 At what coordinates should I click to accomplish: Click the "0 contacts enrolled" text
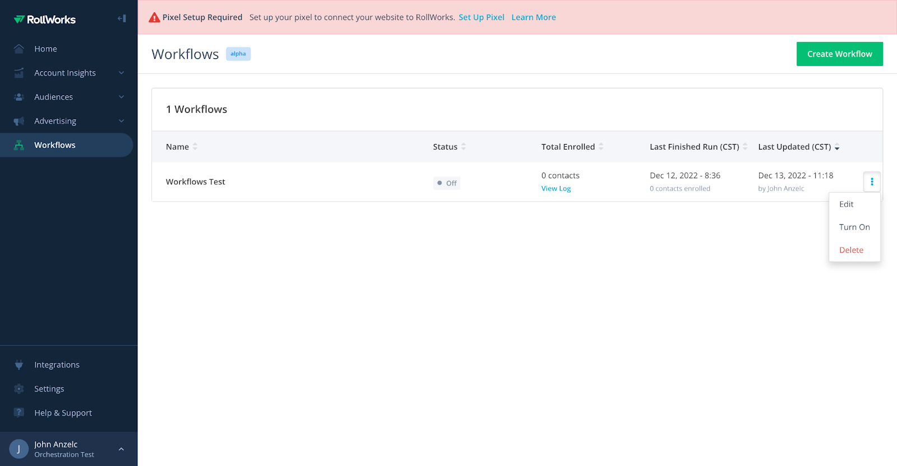click(680, 189)
